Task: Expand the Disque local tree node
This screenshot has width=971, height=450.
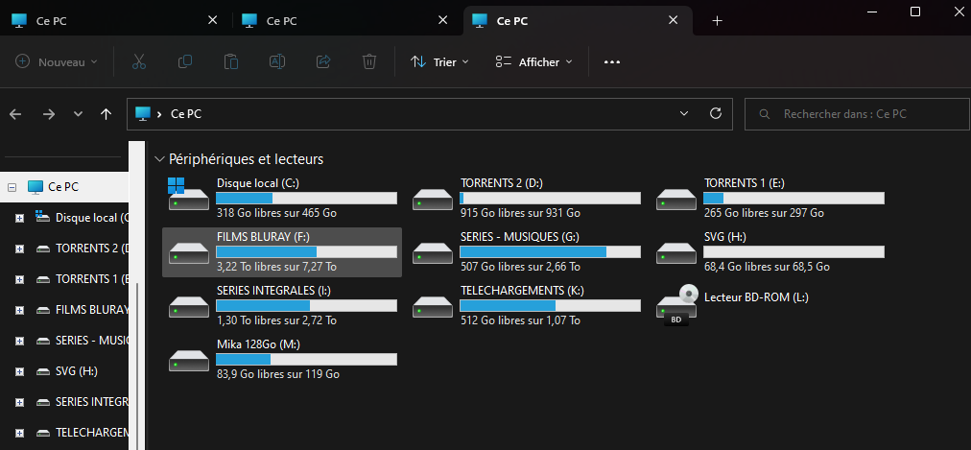Action: click(x=19, y=218)
